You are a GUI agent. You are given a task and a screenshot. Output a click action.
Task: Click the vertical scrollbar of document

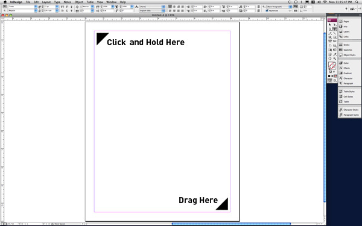click(x=325, y=118)
